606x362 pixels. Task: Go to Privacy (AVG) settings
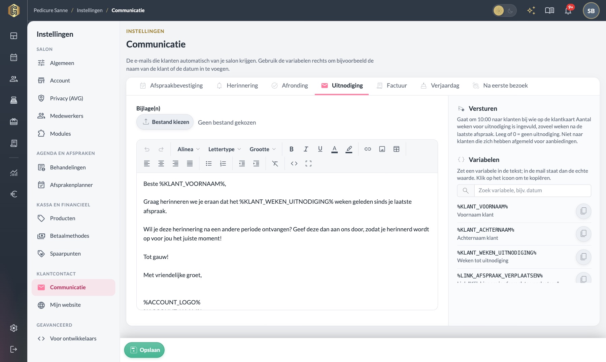[x=73, y=98]
